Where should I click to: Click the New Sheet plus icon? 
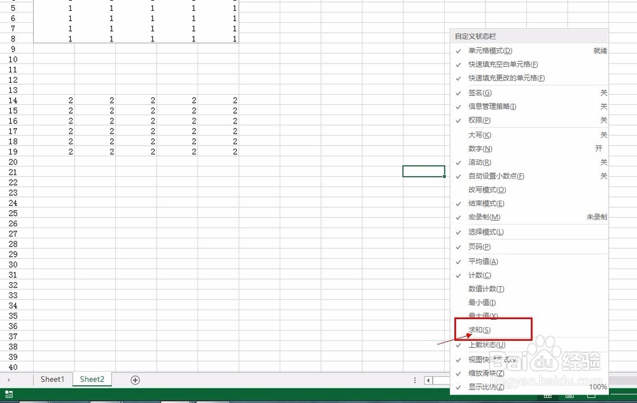tap(134, 379)
